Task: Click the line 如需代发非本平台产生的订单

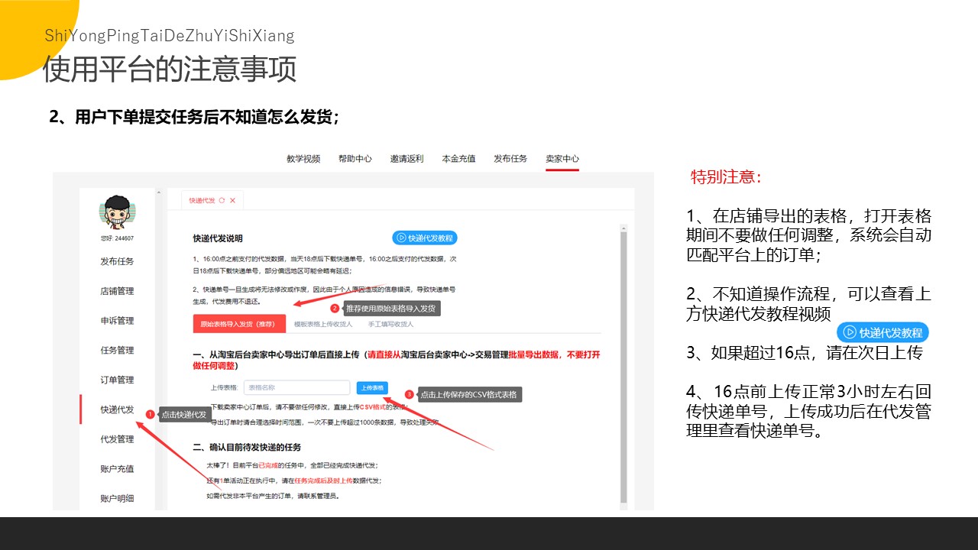Action: click(x=273, y=496)
